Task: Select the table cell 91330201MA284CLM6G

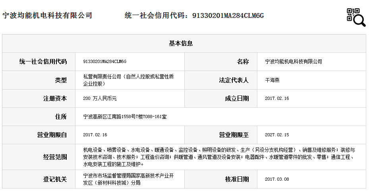Action: (105, 61)
